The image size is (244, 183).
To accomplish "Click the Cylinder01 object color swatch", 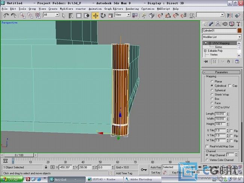I will click(x=239, y=30).
